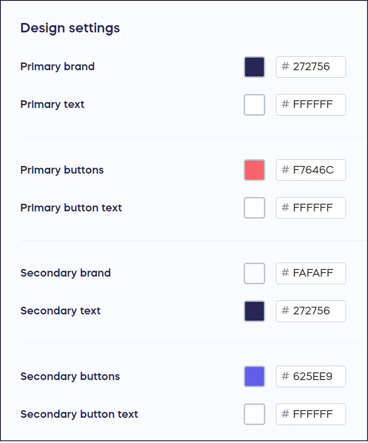Click the Secondary button text color swatch
The image size is (368, 443).
(x=254, y=414)
